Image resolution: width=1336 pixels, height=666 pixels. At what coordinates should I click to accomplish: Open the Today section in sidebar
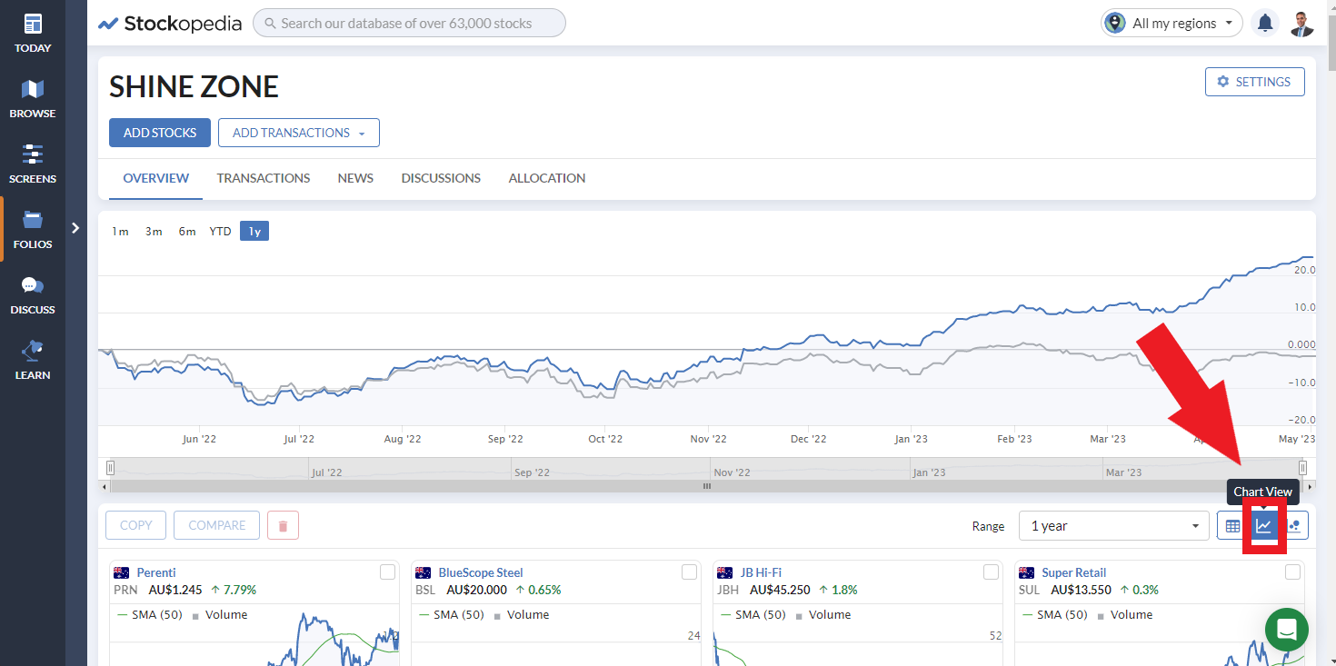coord(33,34)
